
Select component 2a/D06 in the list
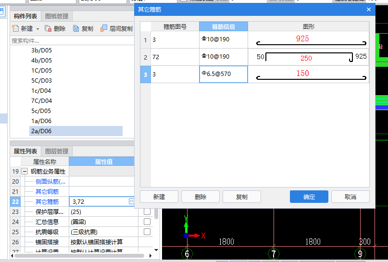pos(75,131)
